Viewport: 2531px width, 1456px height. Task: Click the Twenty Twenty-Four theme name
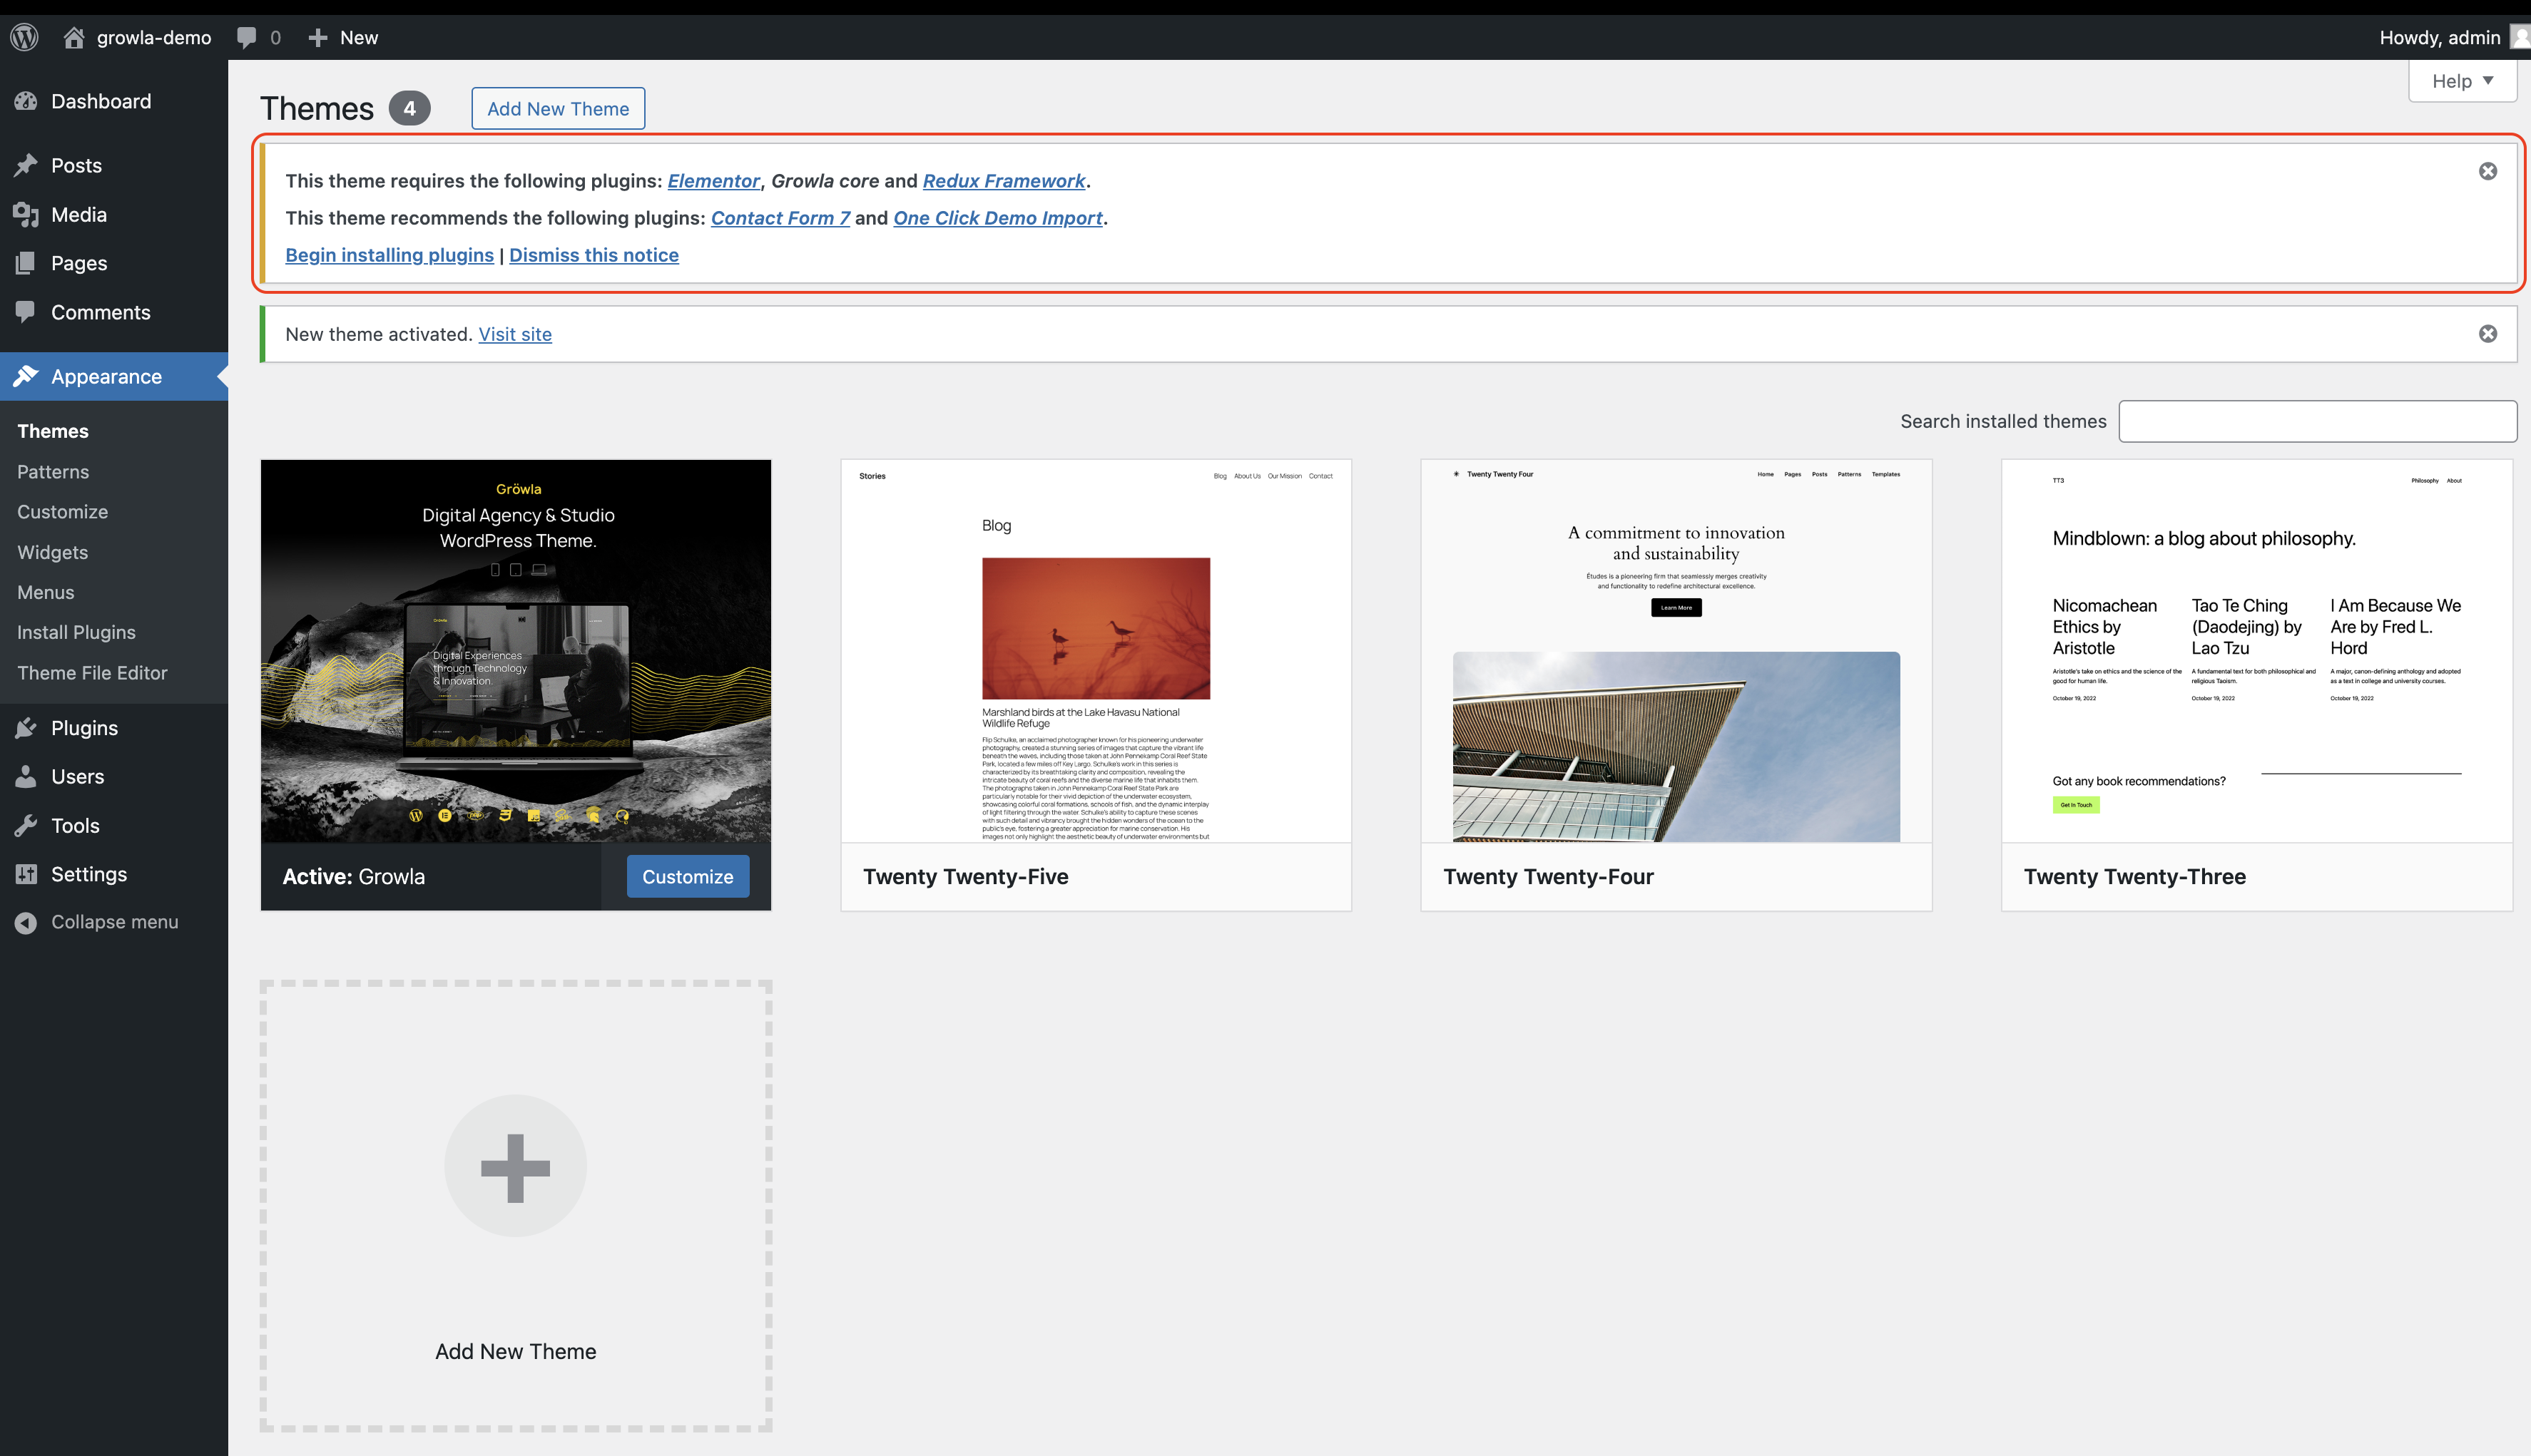pyautogui.click(x=1547, y=877)
